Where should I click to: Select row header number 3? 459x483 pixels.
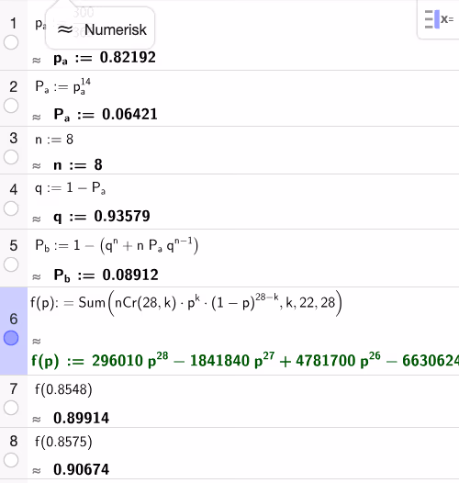(13, 138)
